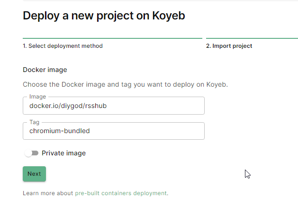Click the Docker image section heading

click(45, 70)
